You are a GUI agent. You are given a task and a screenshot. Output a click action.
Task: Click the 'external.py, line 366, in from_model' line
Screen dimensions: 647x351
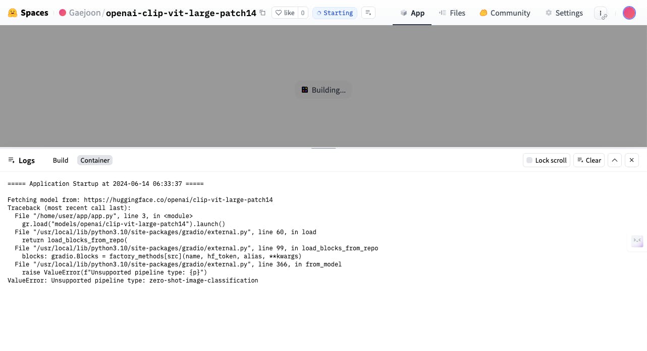tap(178, 264)
